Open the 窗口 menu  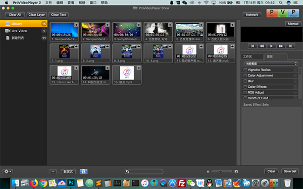(93, 3)
